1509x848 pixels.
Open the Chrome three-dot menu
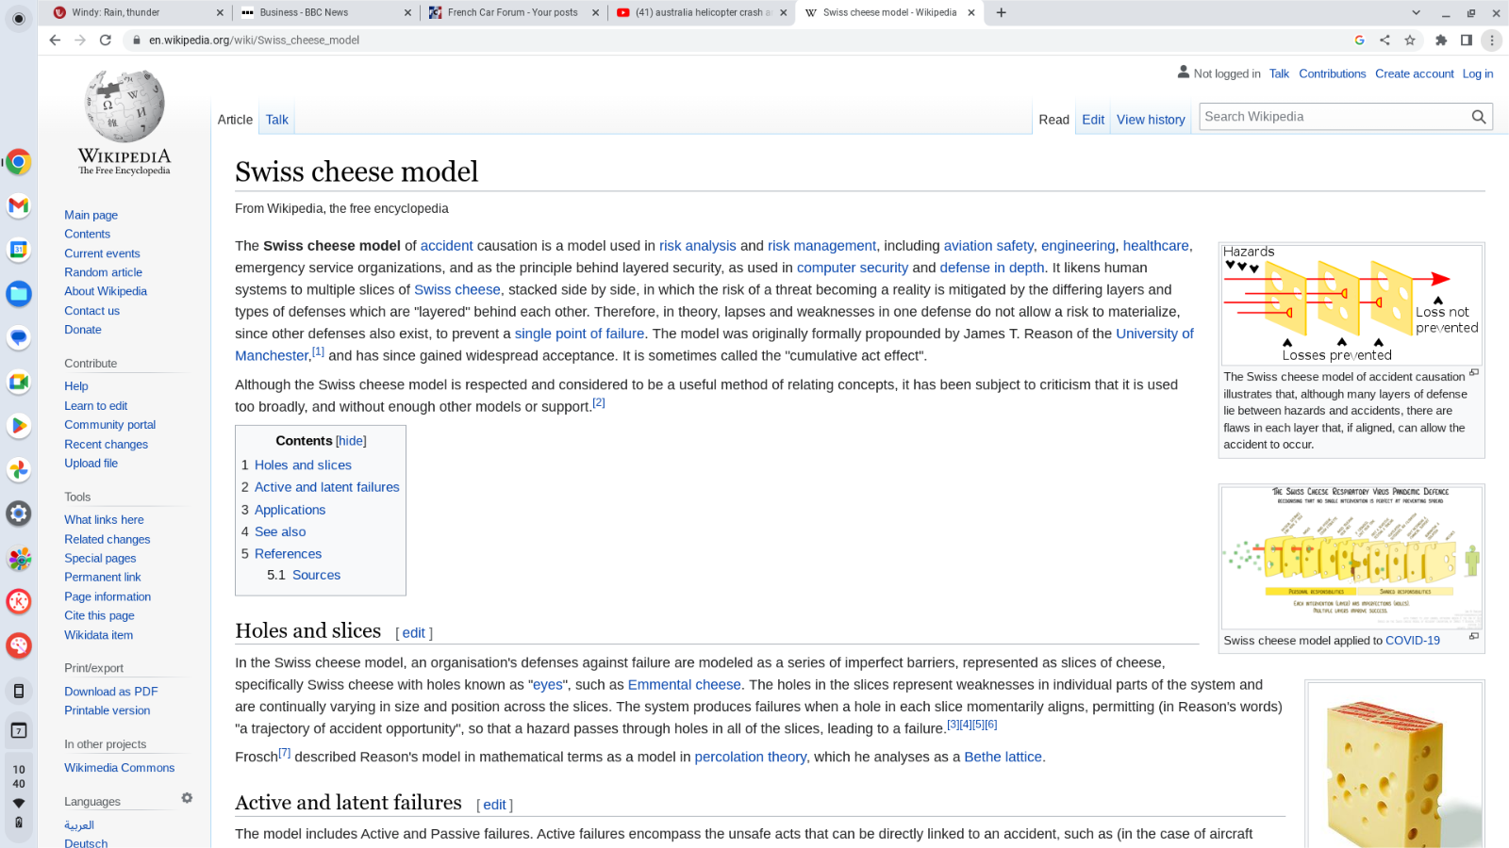pos(1492,40)
